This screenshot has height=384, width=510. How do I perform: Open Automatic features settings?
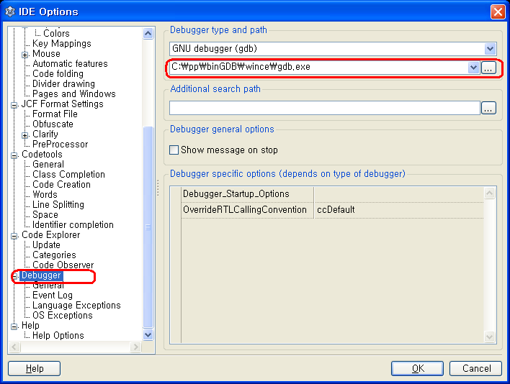tap(71, 63)
